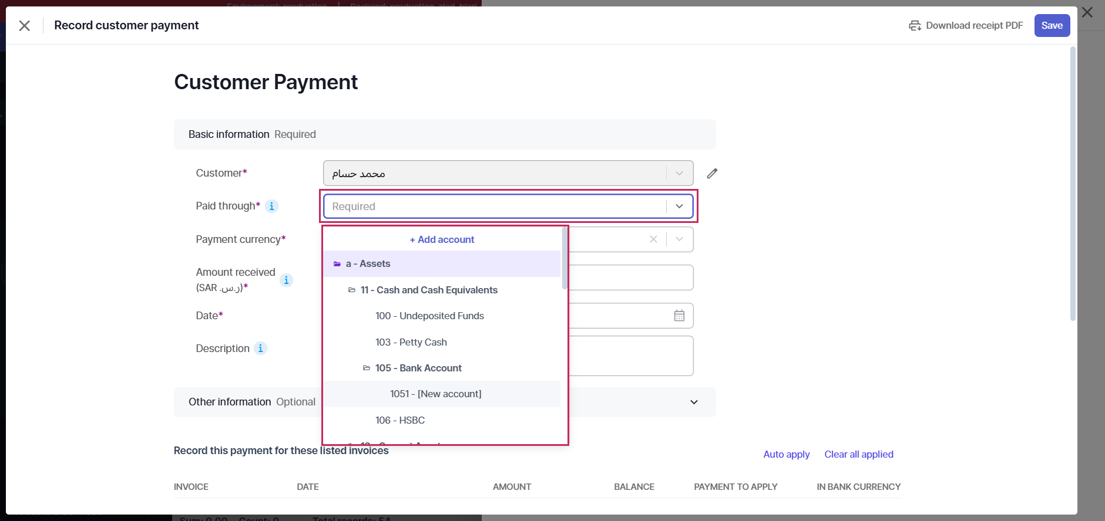Click the pencil icon to edit customer

[x=712, y=174]
